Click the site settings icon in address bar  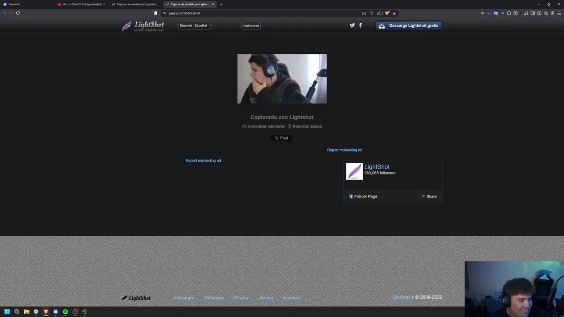(x=164, y=13)
